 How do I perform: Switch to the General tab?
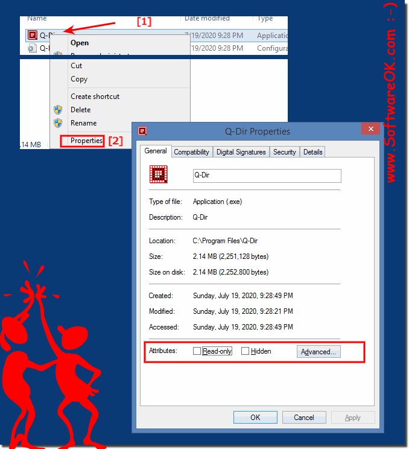pyautogui.click(x=156, y=151)
